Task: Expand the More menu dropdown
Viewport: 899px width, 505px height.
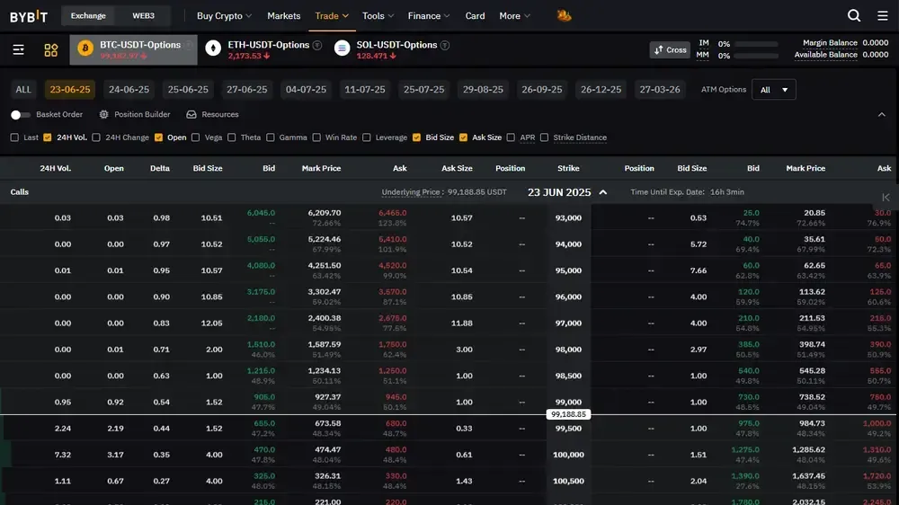Action: click(514, 16)
